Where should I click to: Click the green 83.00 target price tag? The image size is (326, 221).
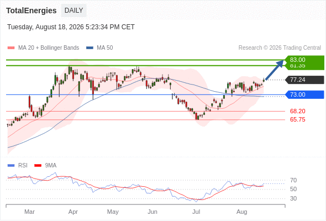(x=304, y=60)
